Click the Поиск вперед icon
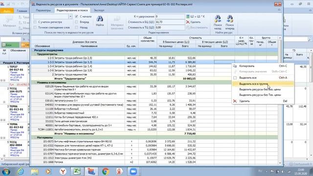Viewport: 313px width, 176px height. [230, 19]
